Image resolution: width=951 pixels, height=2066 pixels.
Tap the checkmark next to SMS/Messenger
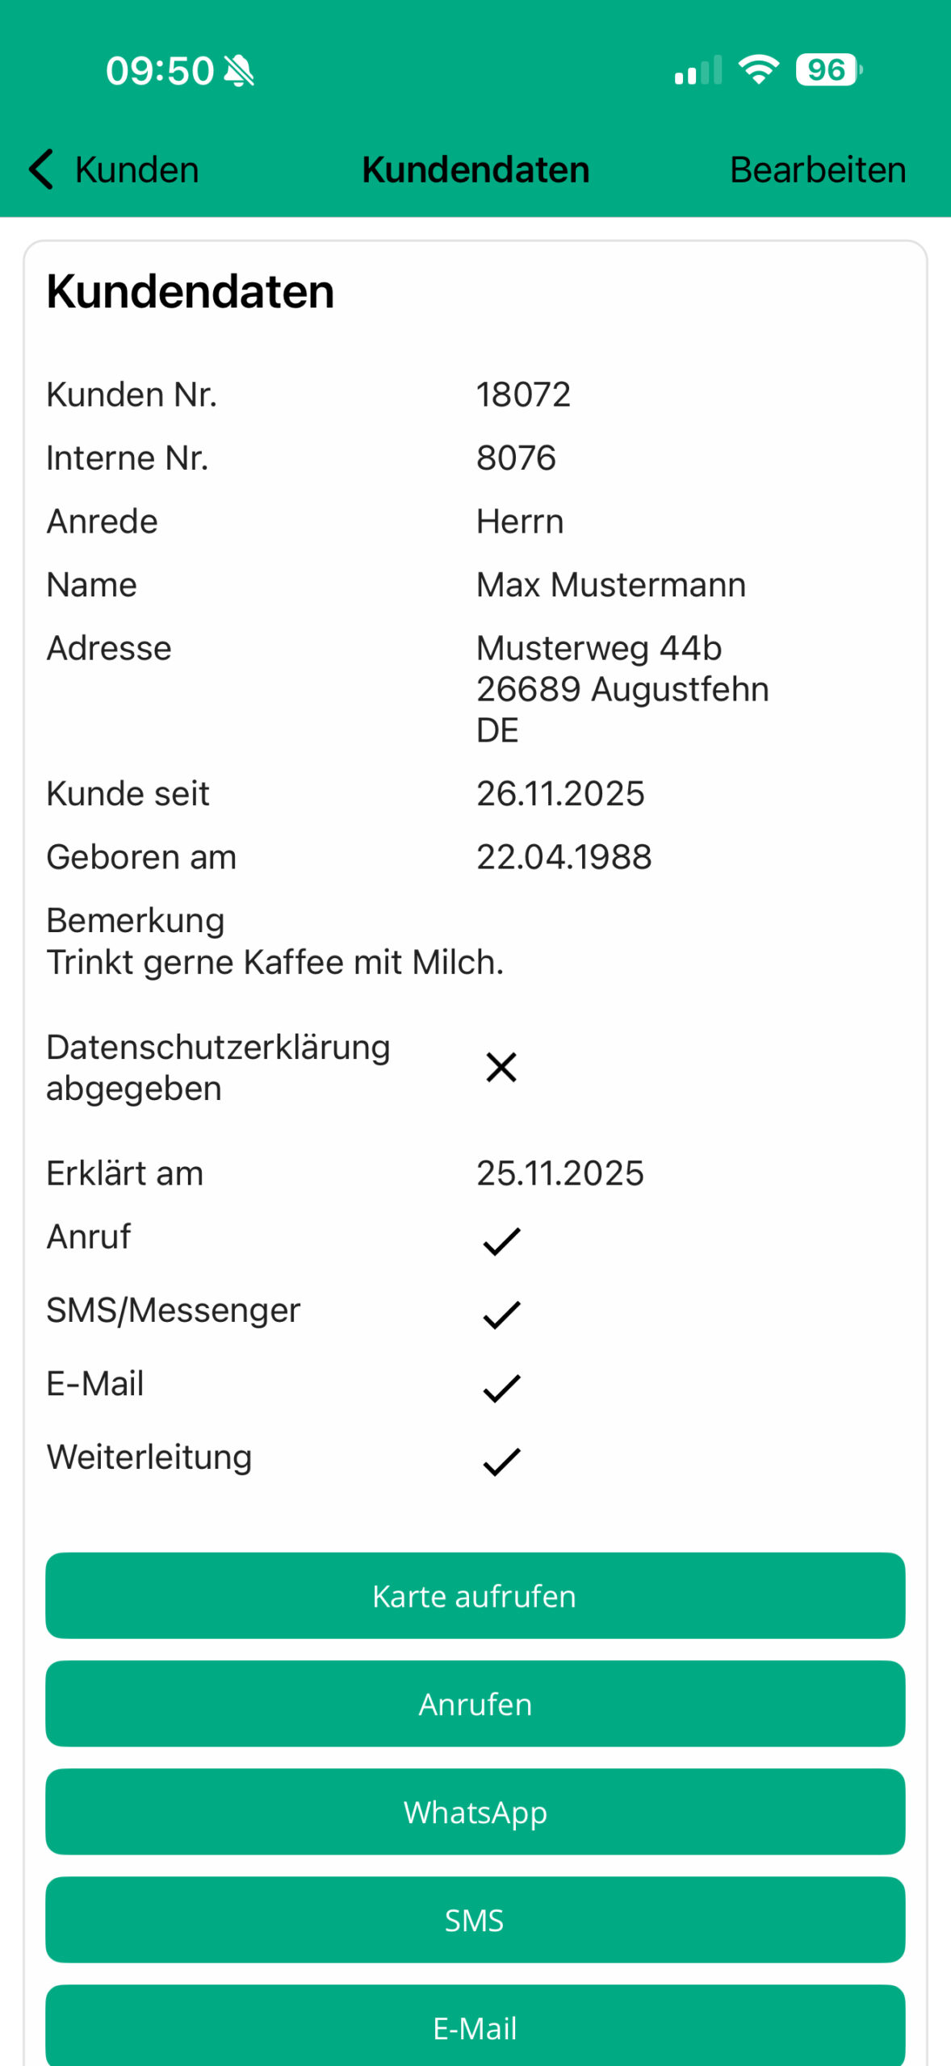coord(501,1315)
